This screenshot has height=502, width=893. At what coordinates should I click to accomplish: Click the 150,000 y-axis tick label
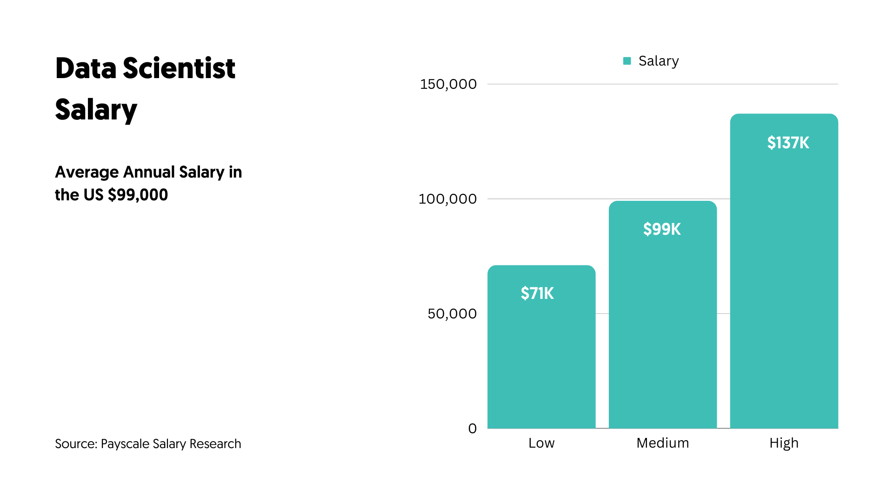click(448, 84)
